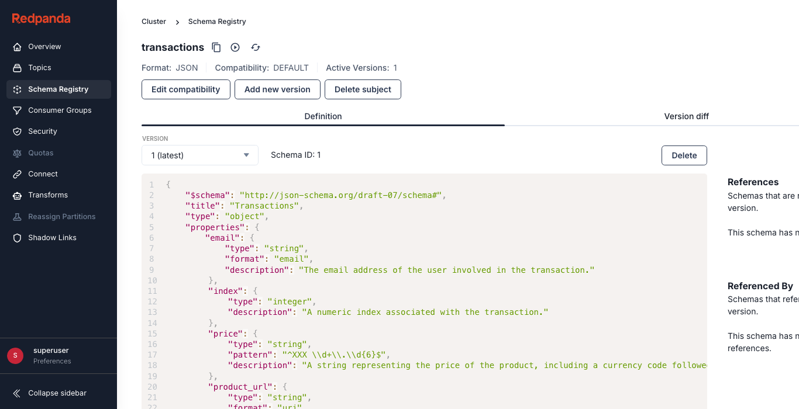This screenshot has width=799, height=409.
Task: Click the Redpanda logo
Action: pyautogui.click(x=41, y=19)
